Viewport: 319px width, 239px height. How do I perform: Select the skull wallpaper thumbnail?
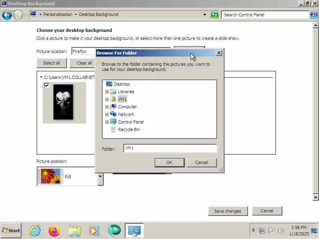click(63, 102)
